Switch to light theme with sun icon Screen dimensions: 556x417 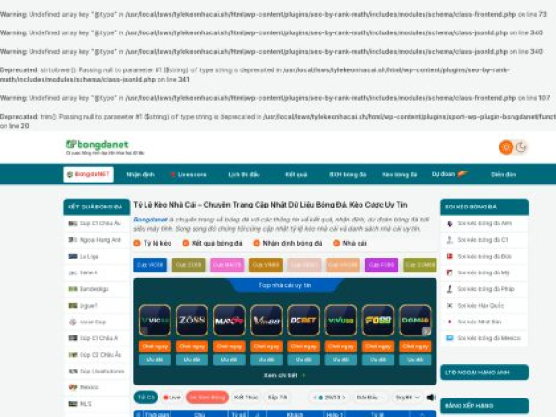(x=505, y=147)
